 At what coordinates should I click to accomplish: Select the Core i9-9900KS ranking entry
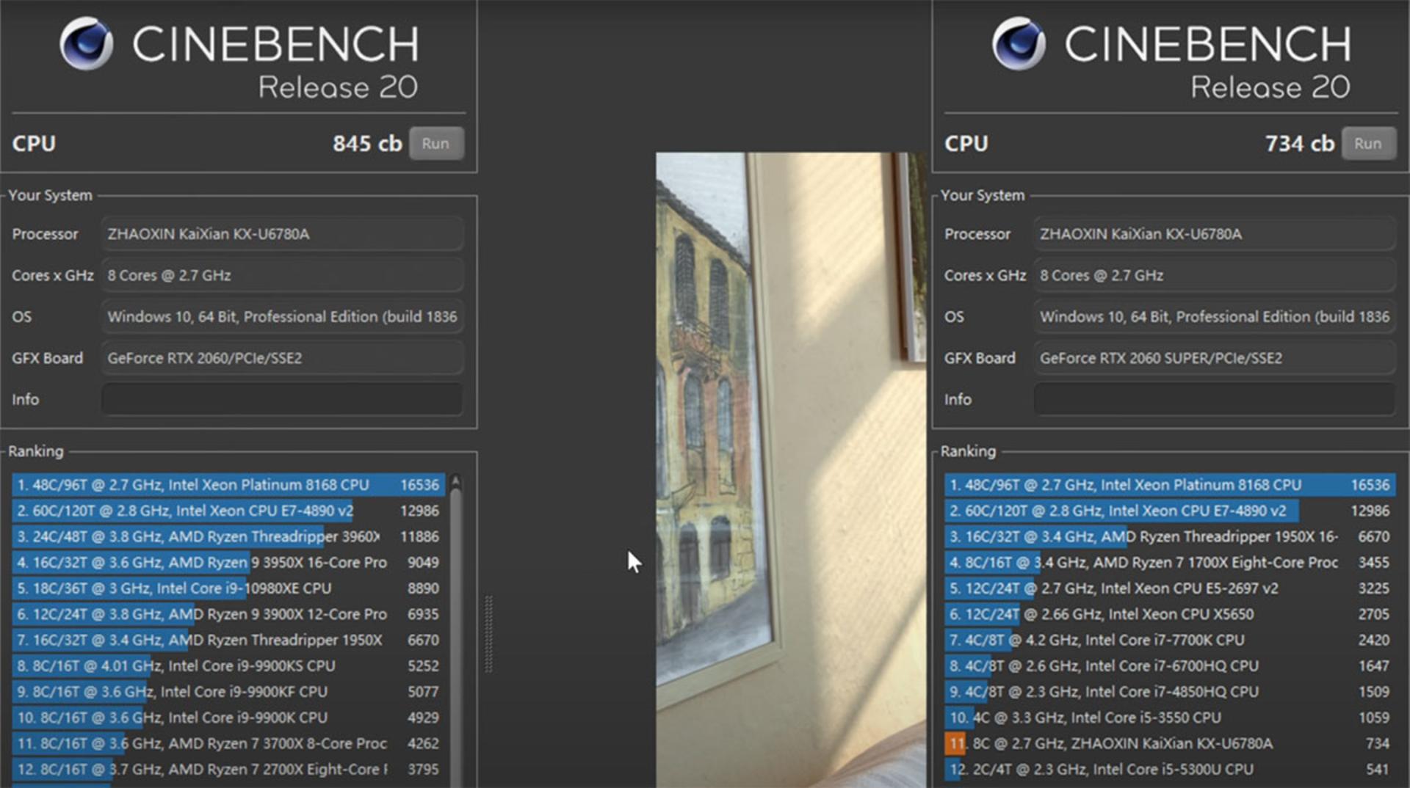(x=228, y=665)
